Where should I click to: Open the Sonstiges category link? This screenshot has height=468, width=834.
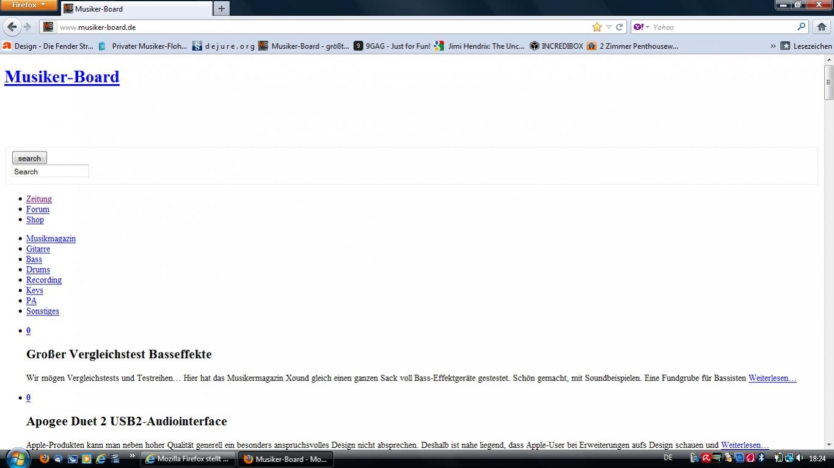point(43,311)
